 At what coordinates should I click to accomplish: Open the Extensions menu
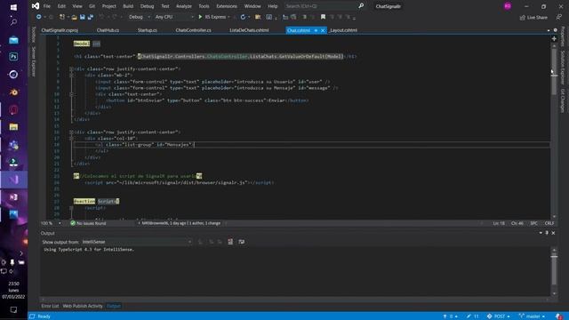click(x=227, y=6)
